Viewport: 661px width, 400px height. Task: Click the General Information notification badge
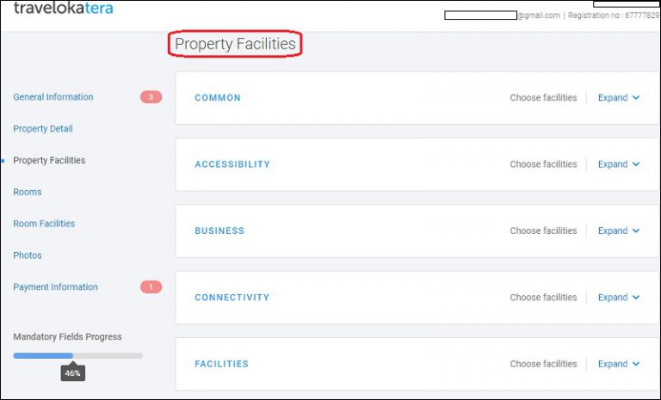point(151,97)
